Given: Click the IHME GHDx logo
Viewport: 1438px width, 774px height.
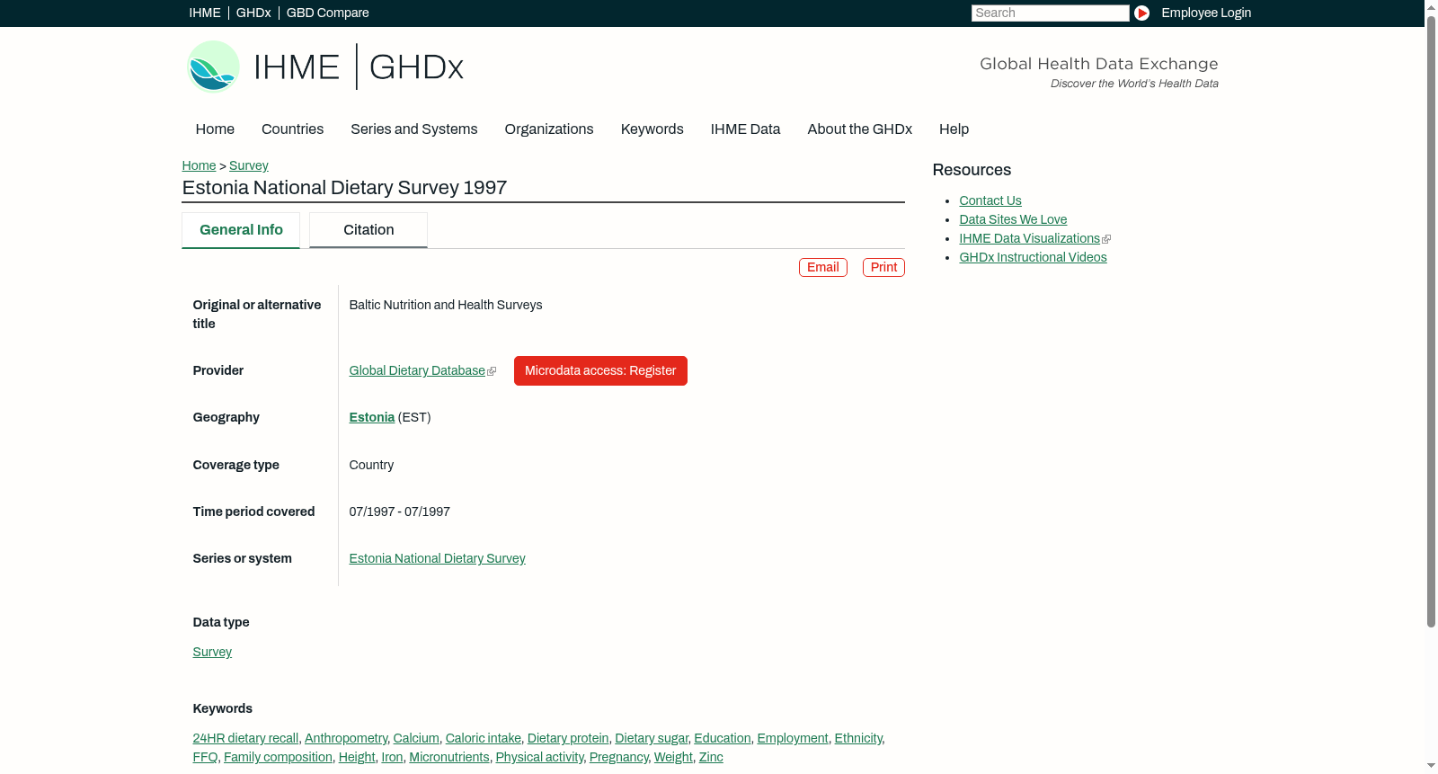Looking at the screenshot, I should tap(324, 67).
